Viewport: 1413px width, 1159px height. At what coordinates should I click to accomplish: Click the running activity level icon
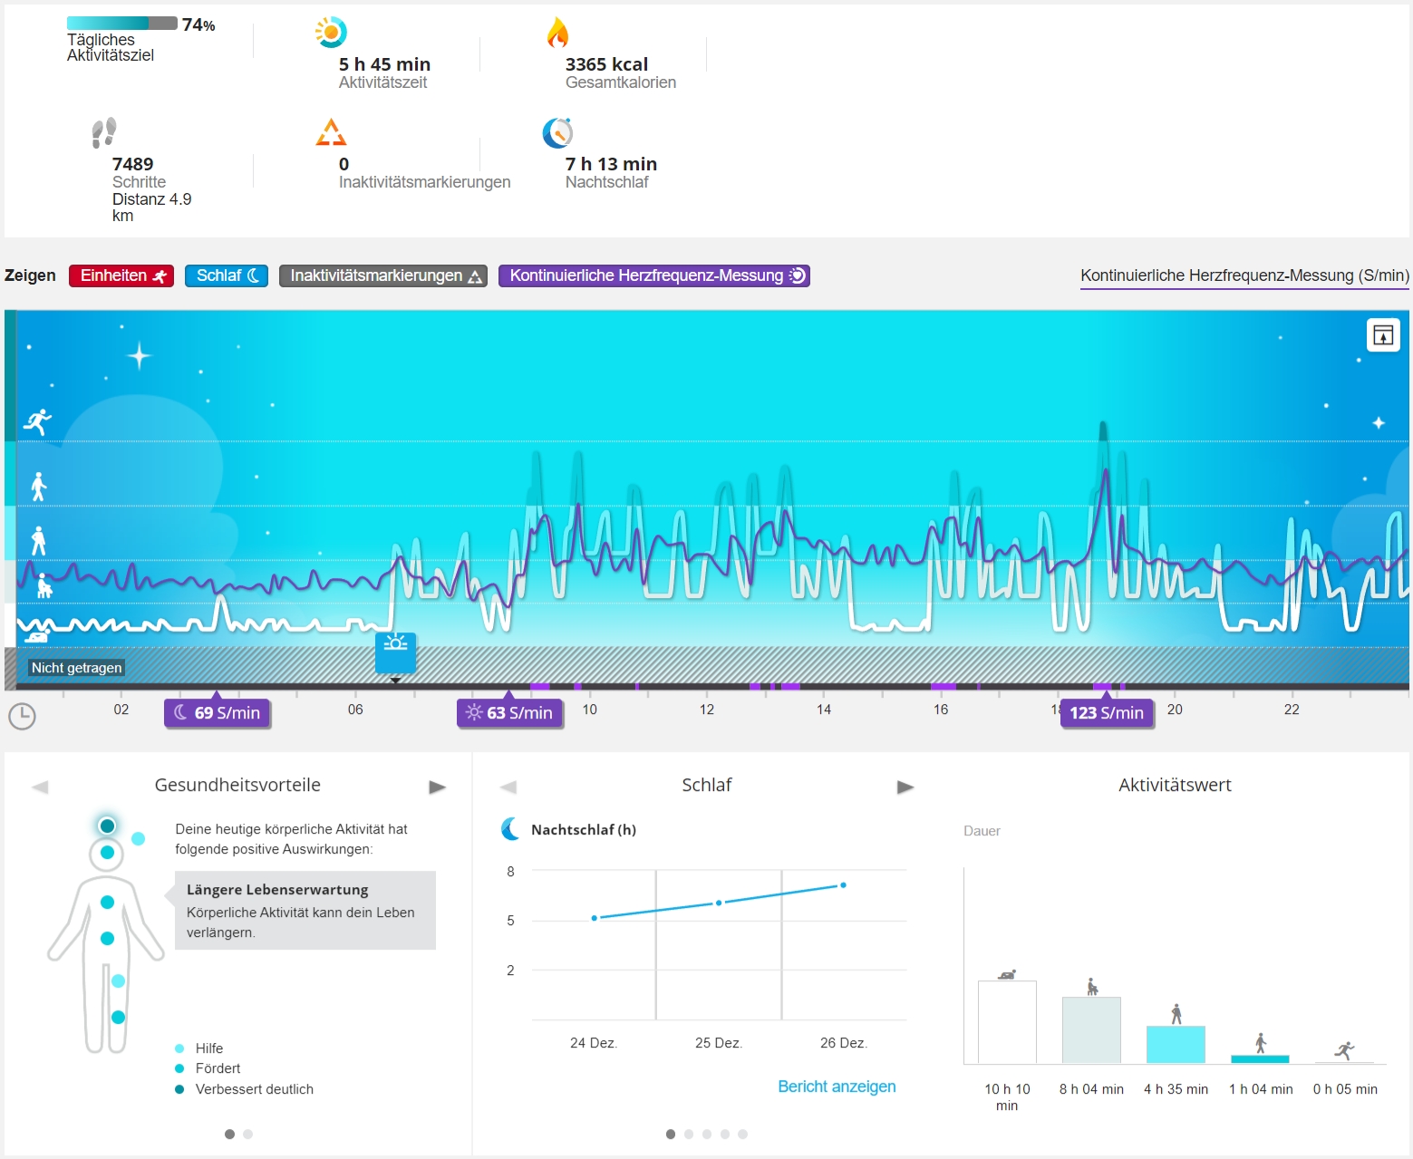tap(38, 421)
